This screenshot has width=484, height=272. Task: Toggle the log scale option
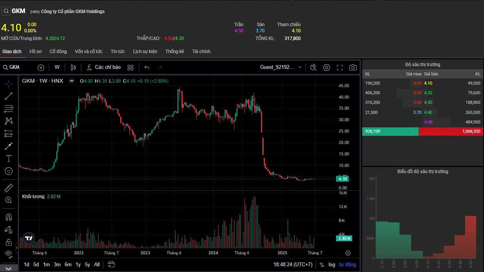[332, 265]
